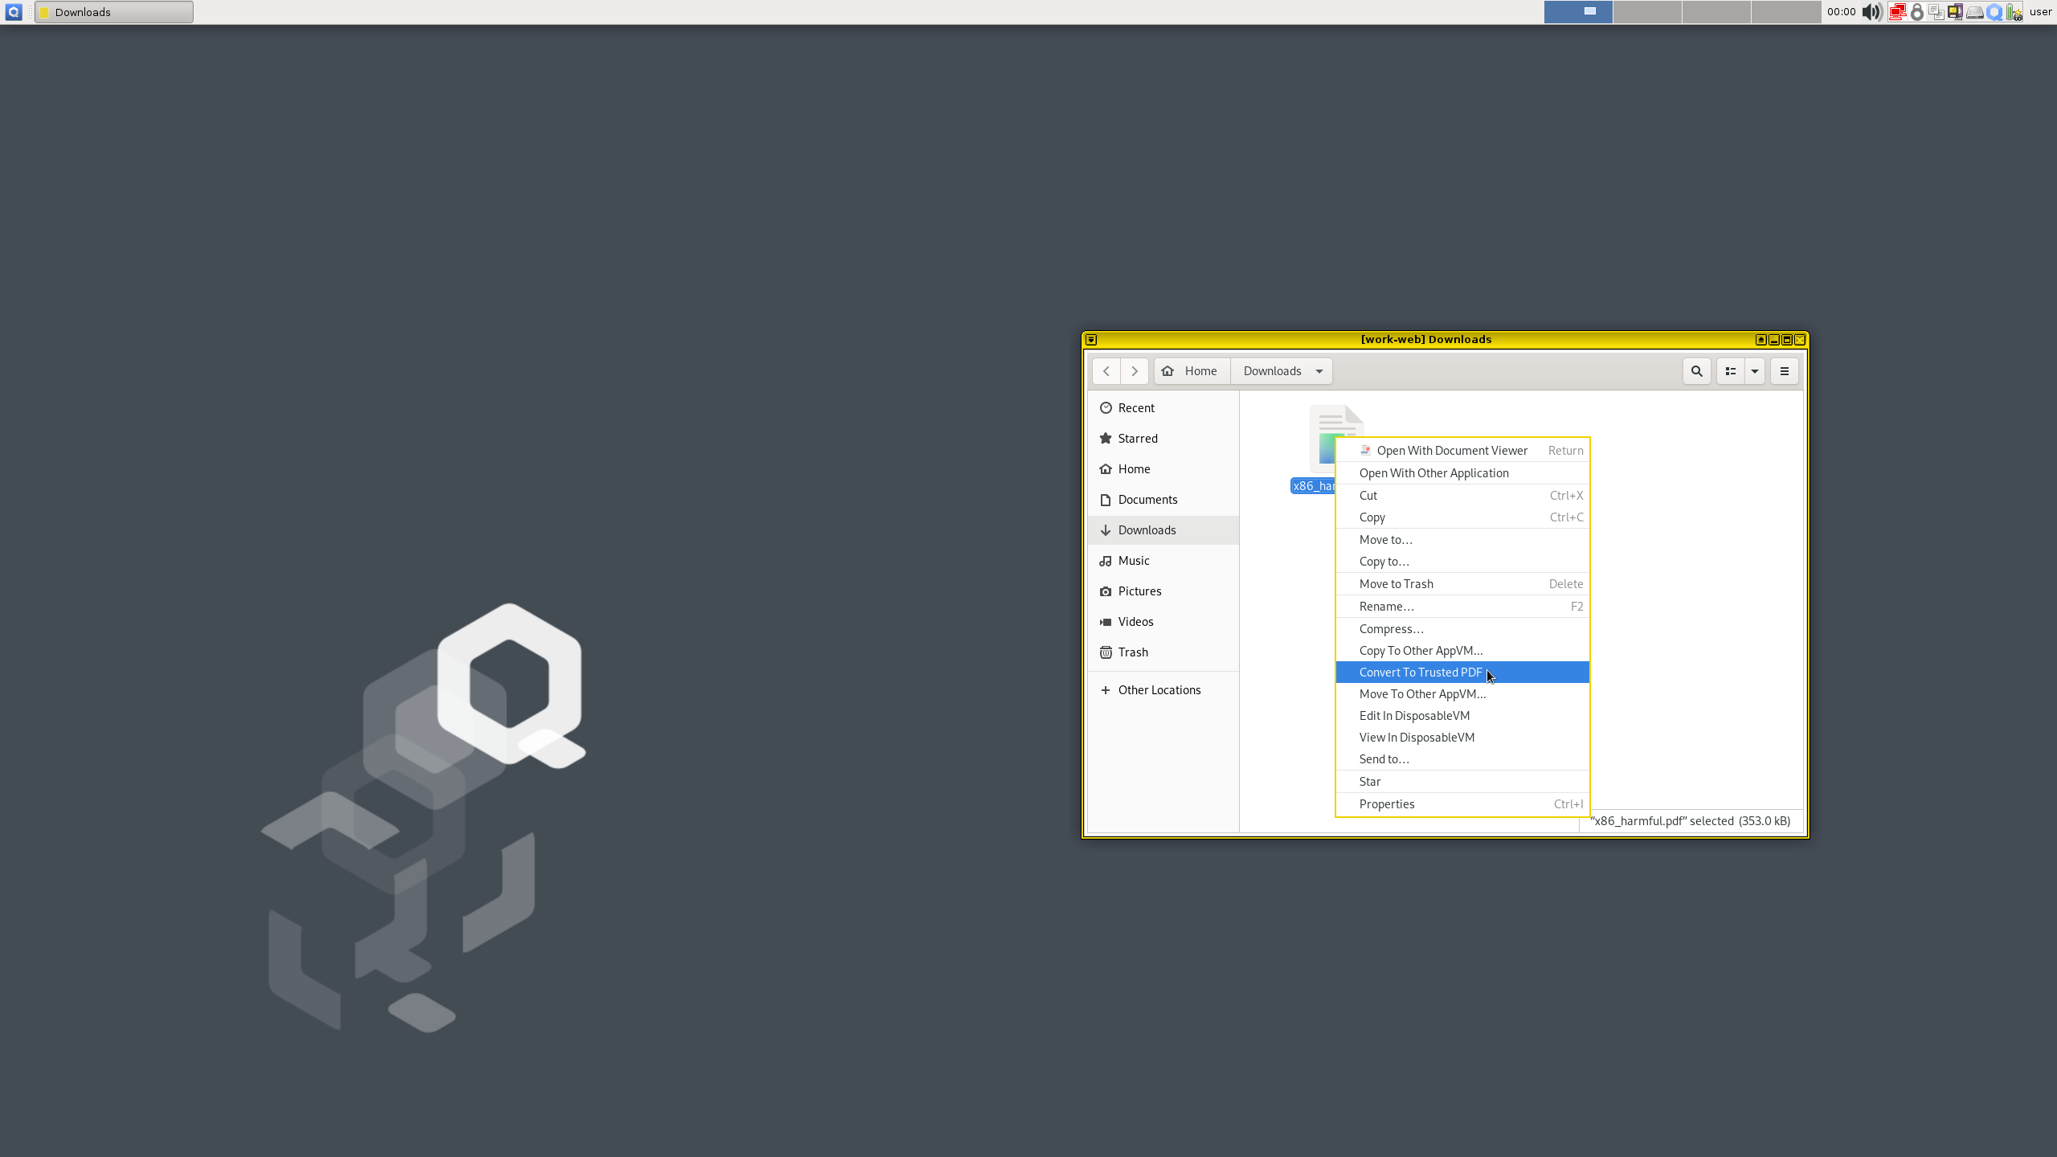Image resolution: width=2057 pixels, height=1157 pixels.
Task: Click Other Locations in the sidebar
Action: point(1159,689)
